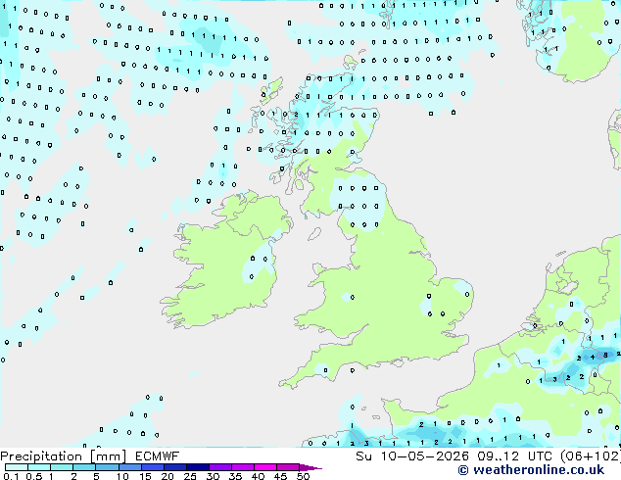Click the 'Precipitation' title text

click(x=41, y=456)
